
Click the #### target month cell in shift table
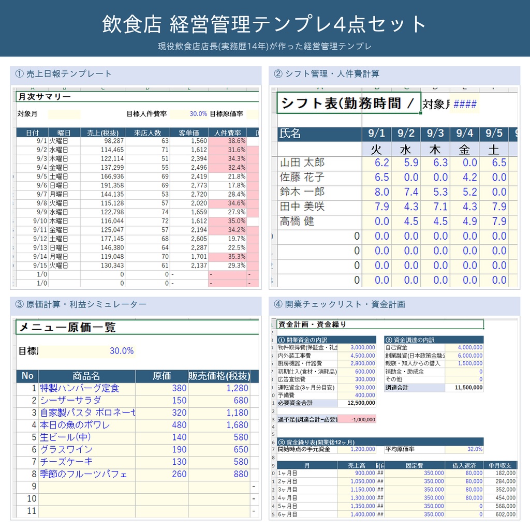click(464, 104)
